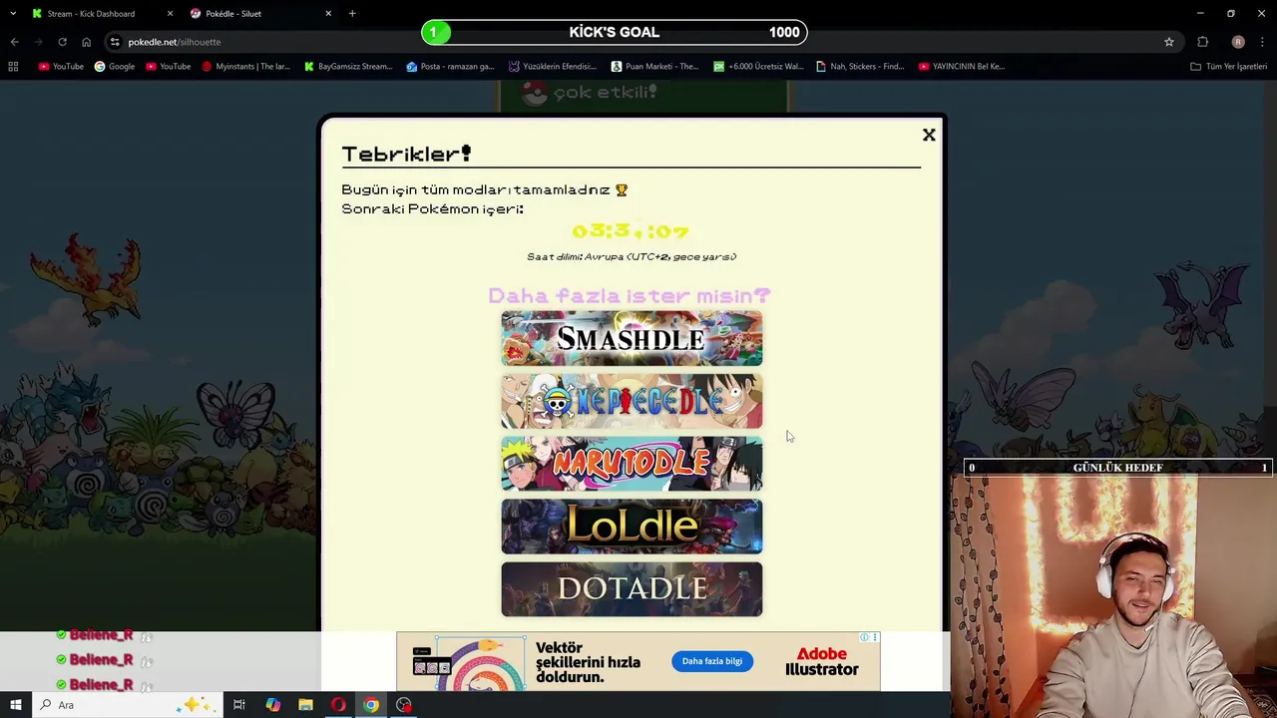Open the Yüzüklerin Efendisi bookmark

[553, 67]
